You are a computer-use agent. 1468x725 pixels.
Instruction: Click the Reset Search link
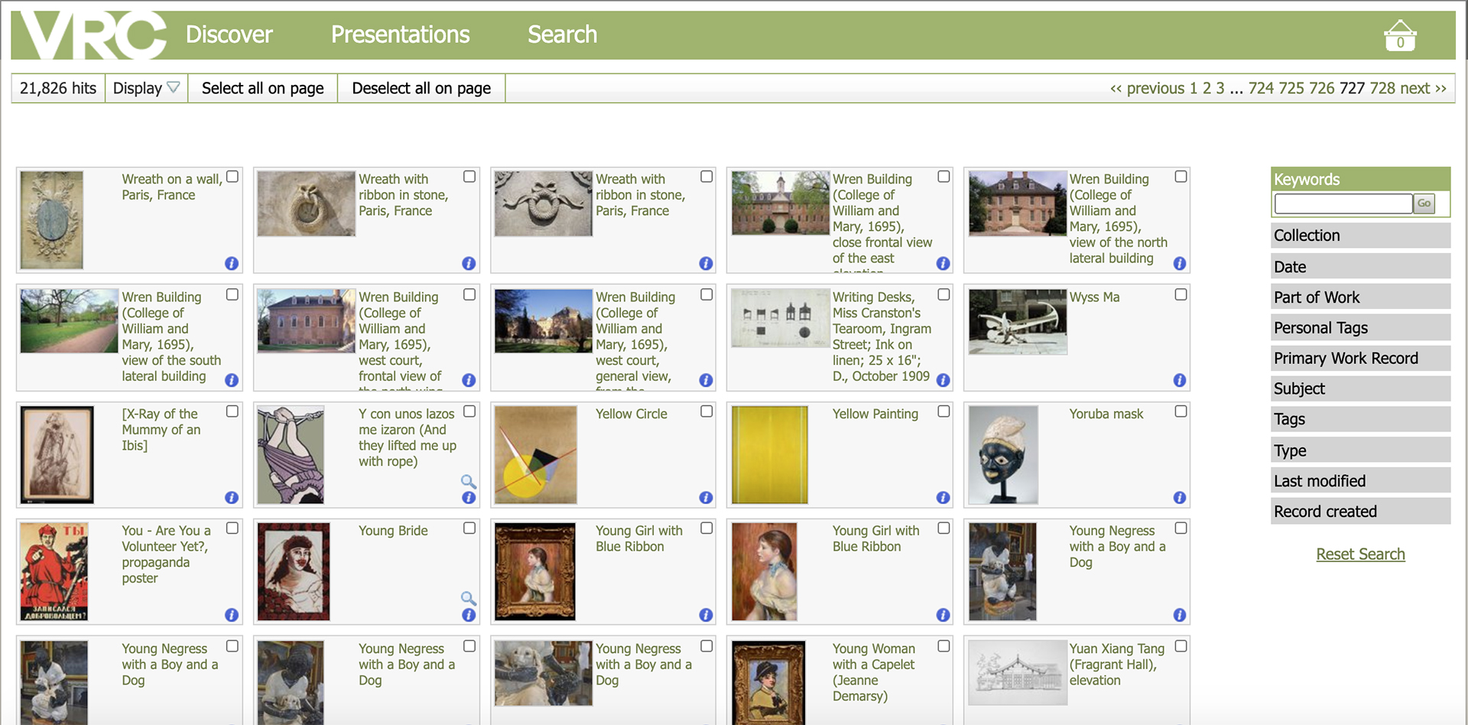click(1360, 554)
